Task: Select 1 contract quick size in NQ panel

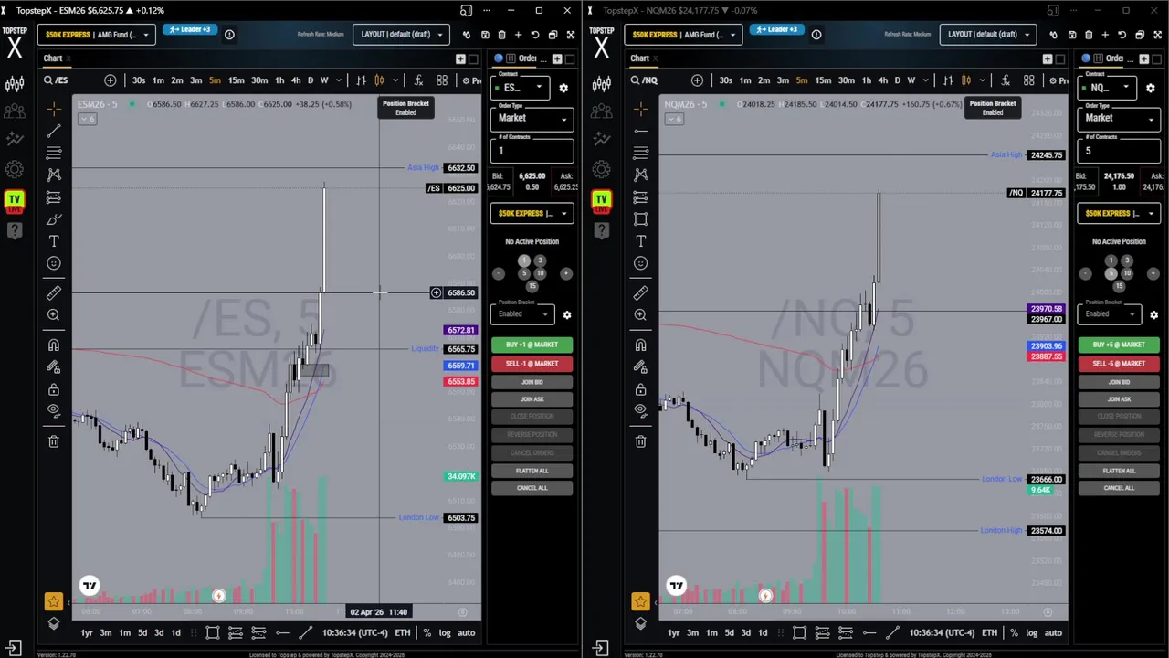Action: pyautogui.click(x=1111, y=260)
